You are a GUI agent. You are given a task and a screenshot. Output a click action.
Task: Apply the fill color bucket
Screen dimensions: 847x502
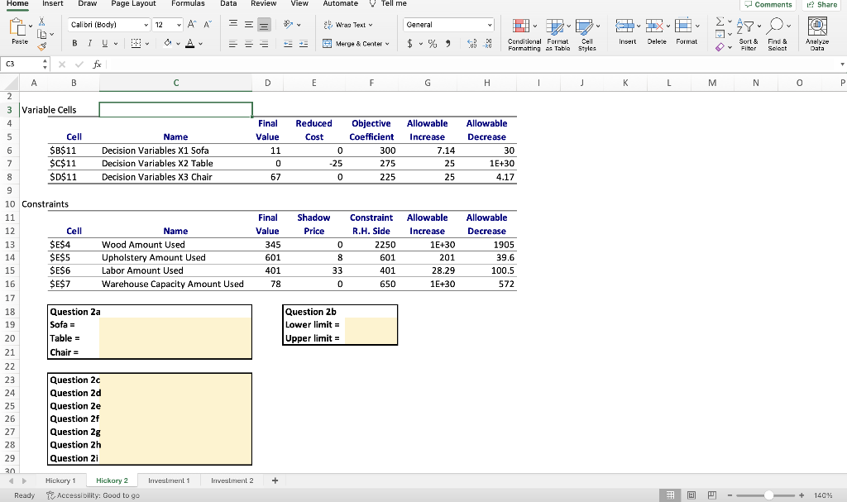click(x=168, y=43)
